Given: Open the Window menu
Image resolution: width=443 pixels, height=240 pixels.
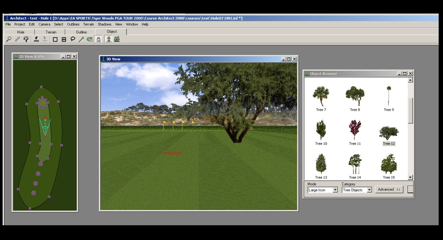Looking at the screenshot, I should (x=132, y=24).
